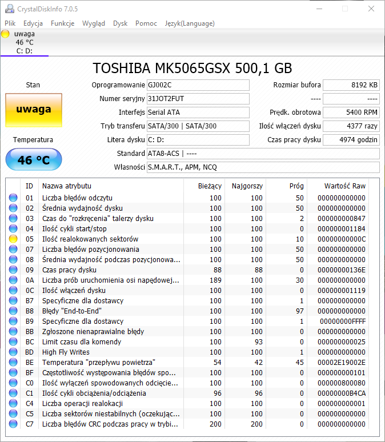Click the Bieżący column header
The image size is (385, 442).
(204, 186)
